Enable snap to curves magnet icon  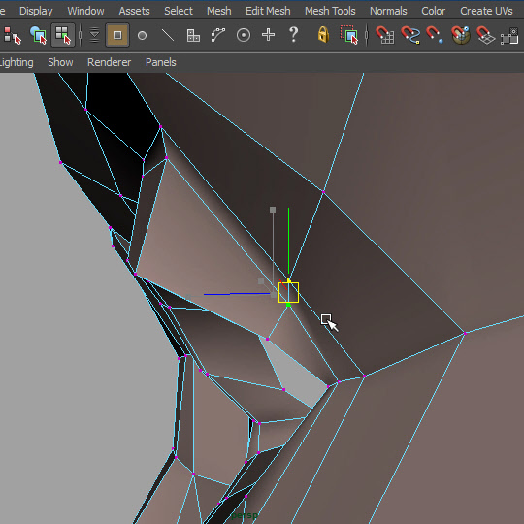[410, 35]
